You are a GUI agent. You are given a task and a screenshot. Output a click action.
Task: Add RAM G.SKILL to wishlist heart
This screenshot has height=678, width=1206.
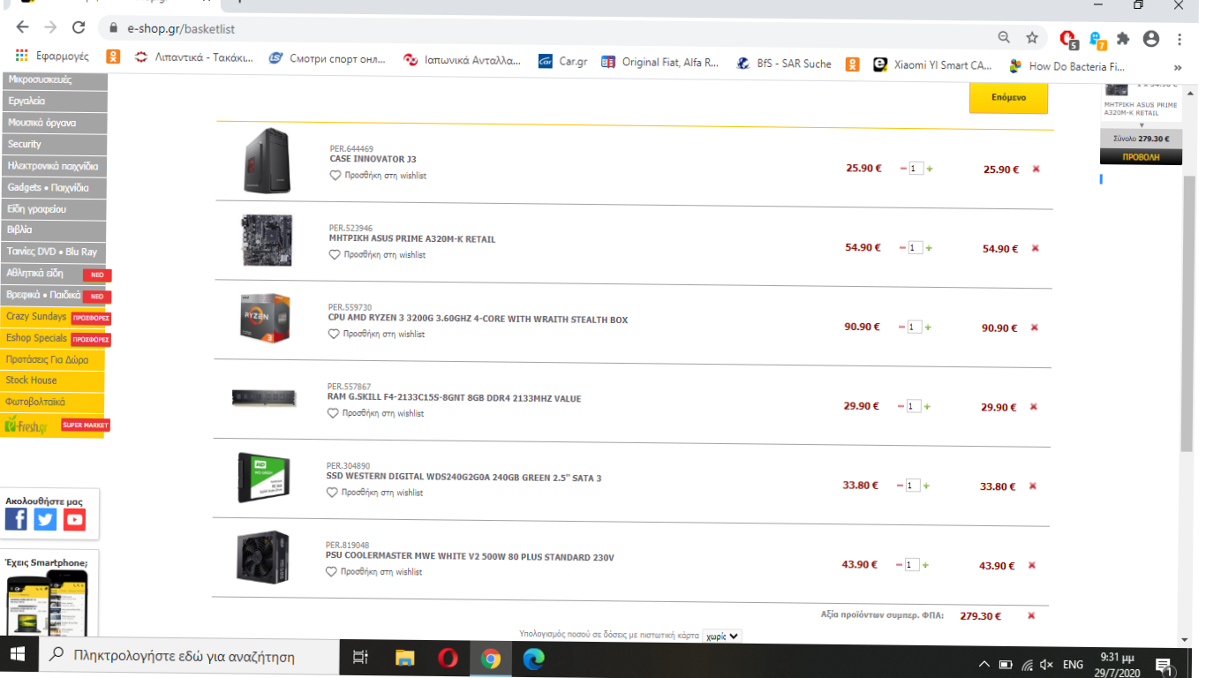pos(333,413)
